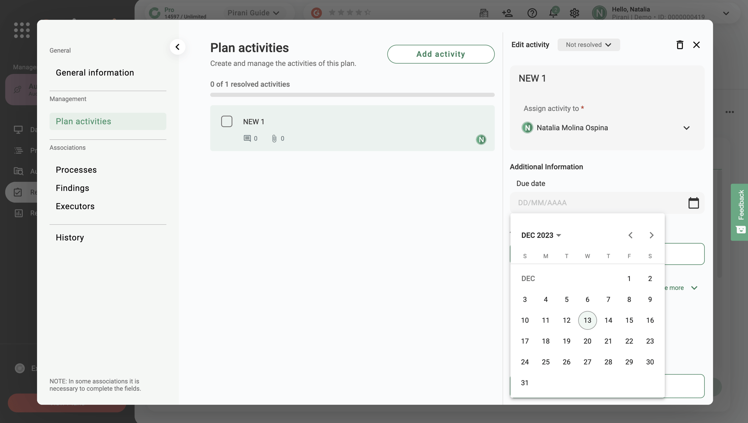Open the due date calendar icon
The width and height of the screenshot is (748, 423).
click(693, 202)
